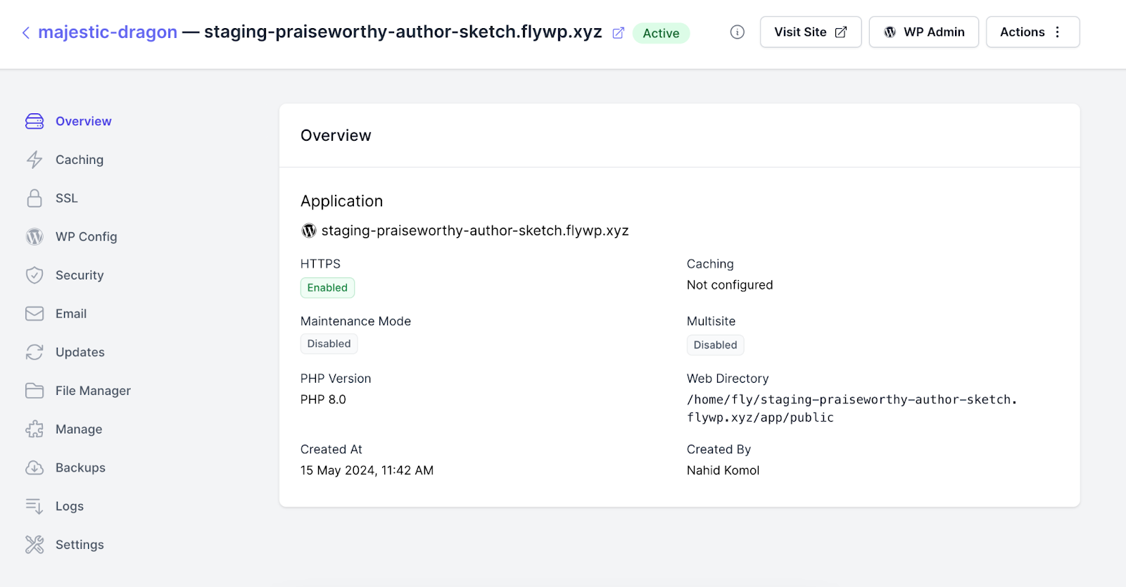Open the Backups section
Image resolution: width=1126 pixels, height=587 pixels.
(65, 467)
